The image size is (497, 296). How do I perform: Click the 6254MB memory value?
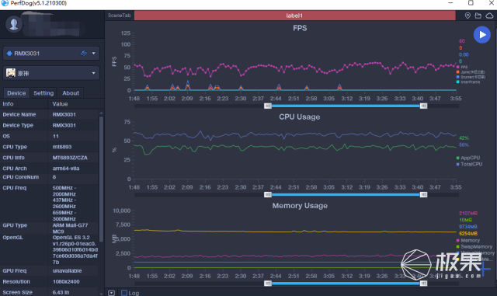(468, 233)
